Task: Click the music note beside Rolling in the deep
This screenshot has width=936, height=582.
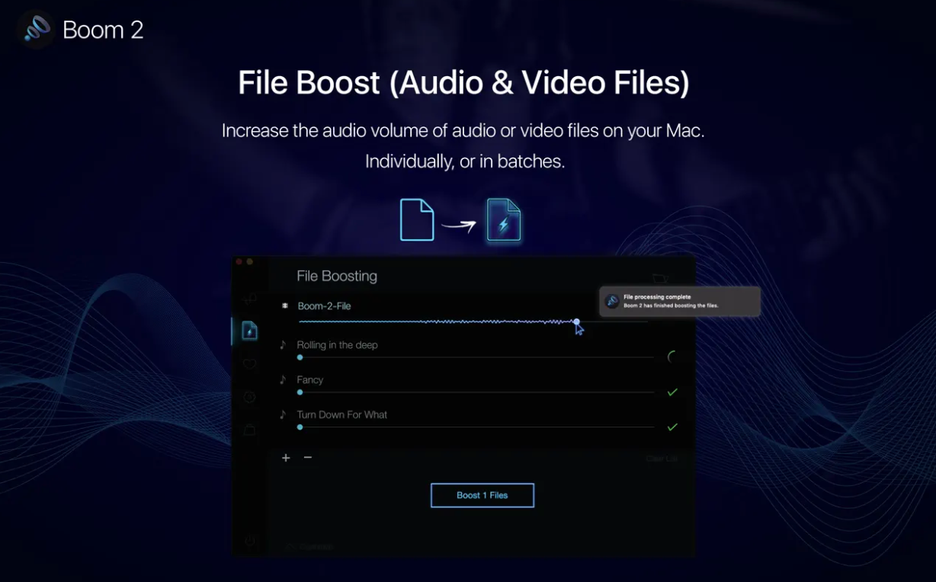Action: [283, 344]
